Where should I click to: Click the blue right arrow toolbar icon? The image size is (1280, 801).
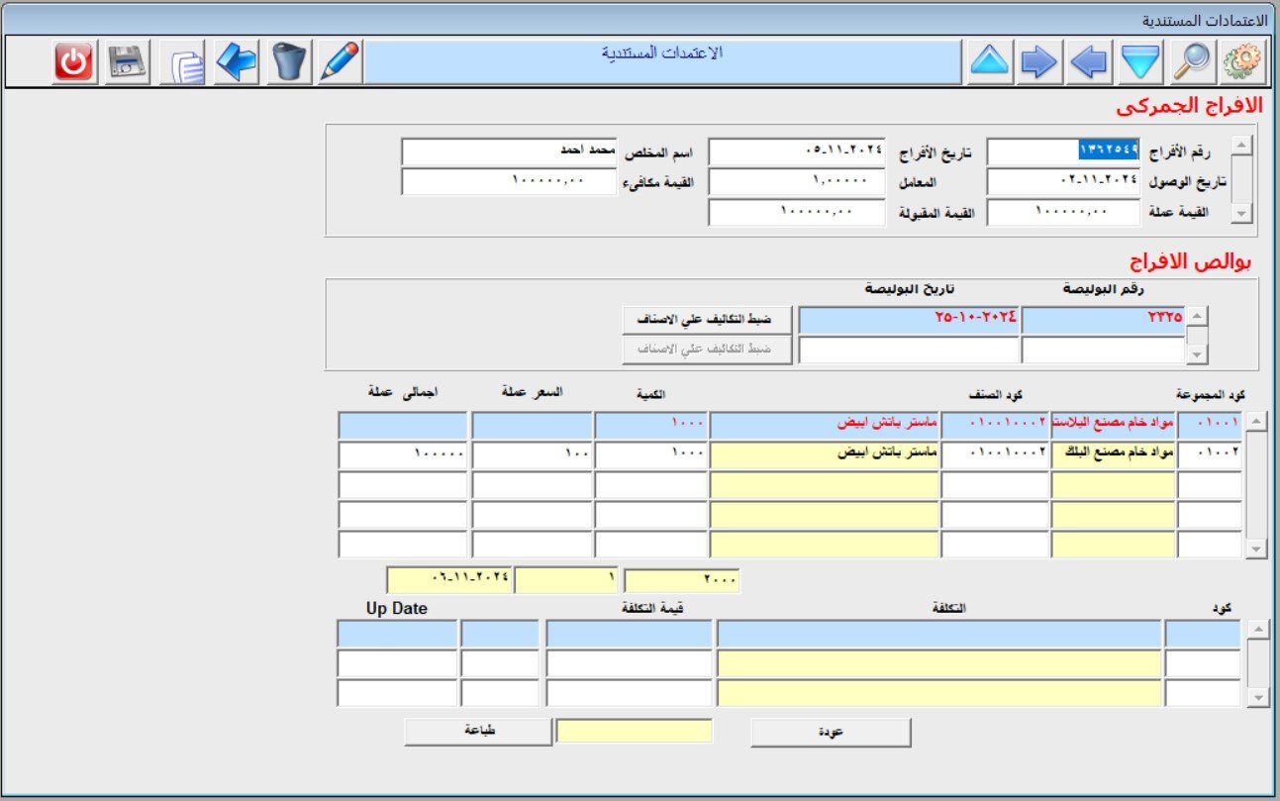[1038, 62]
